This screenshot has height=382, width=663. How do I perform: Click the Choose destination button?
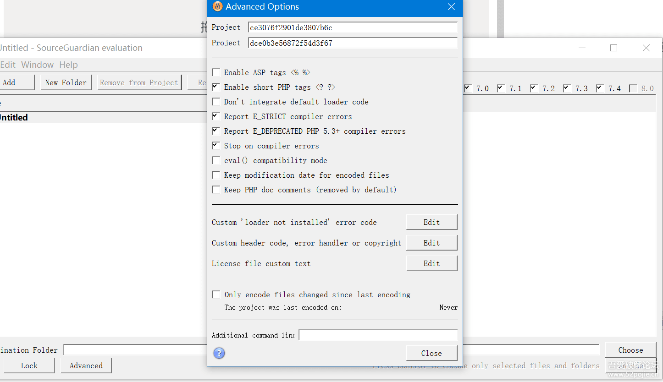point(630,350)
